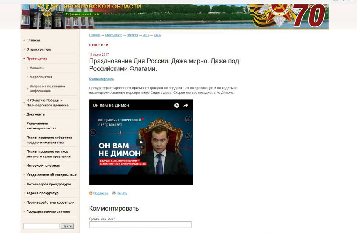Image resolution: width=357 pixels, height=238 pixels.
Task: Open the Подписка subscription link
Action: (100, 193)
